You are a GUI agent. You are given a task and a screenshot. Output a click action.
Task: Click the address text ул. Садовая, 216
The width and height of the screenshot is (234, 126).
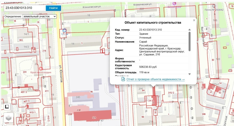pyautogui.click(x=149, y=54)
